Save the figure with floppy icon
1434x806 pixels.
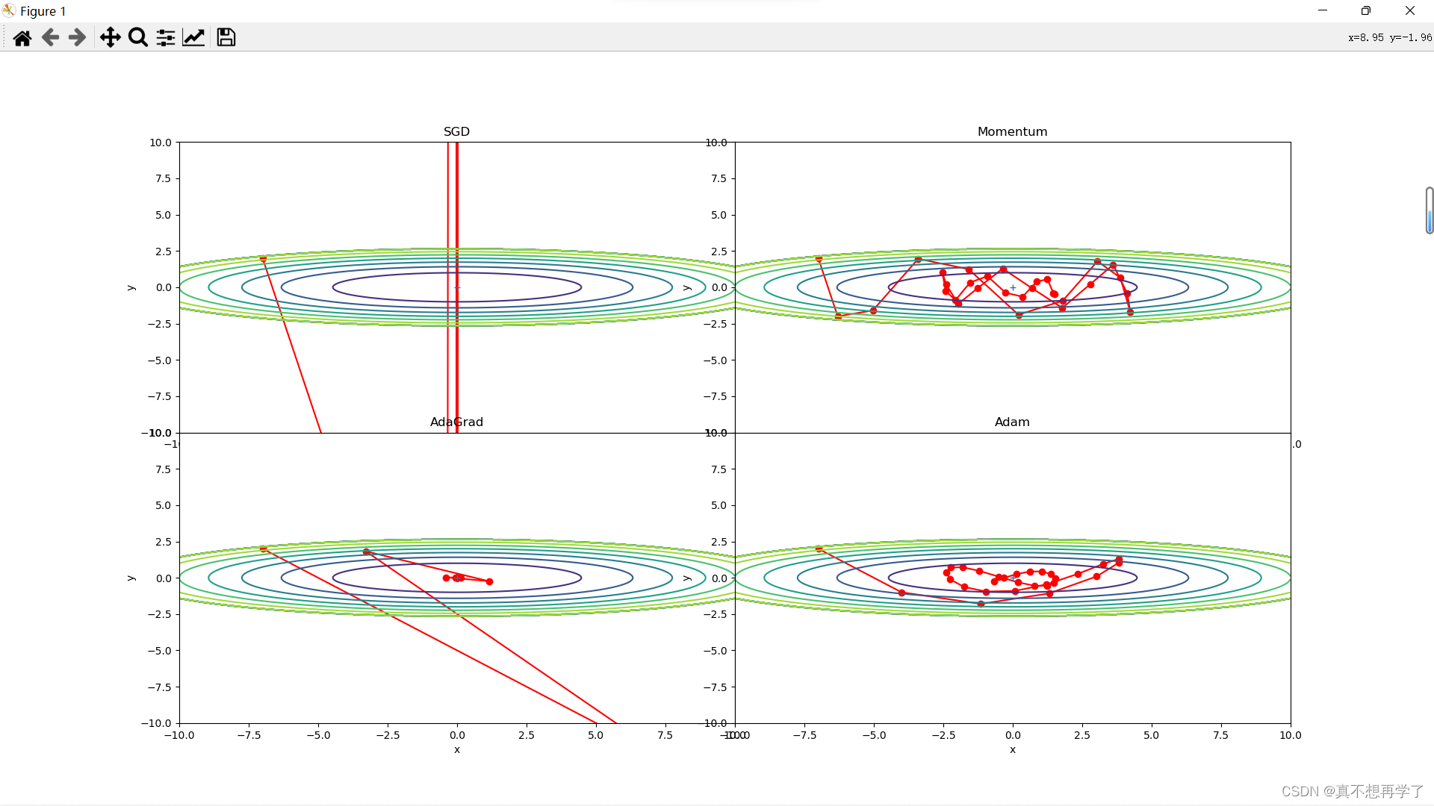[x=226, y=37]
